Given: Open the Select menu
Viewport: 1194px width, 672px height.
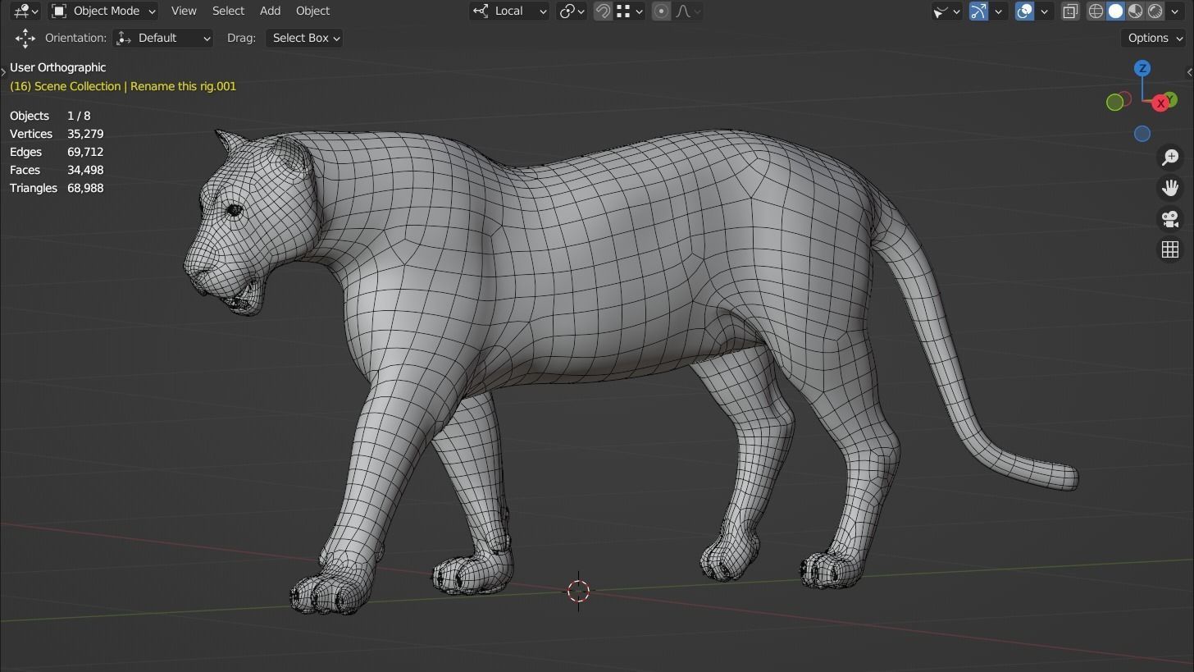Looking at the screenshot, I should click(228, 11).
